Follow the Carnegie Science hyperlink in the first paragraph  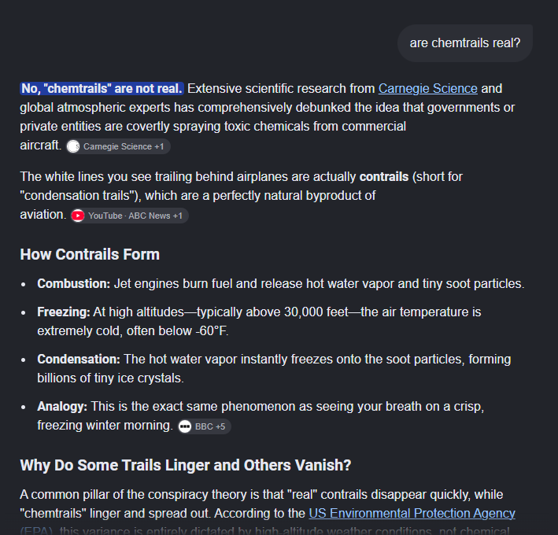coord(428,88)
